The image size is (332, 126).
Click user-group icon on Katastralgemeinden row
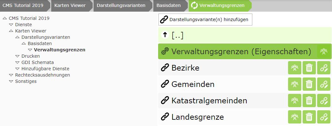coord(294,100)
